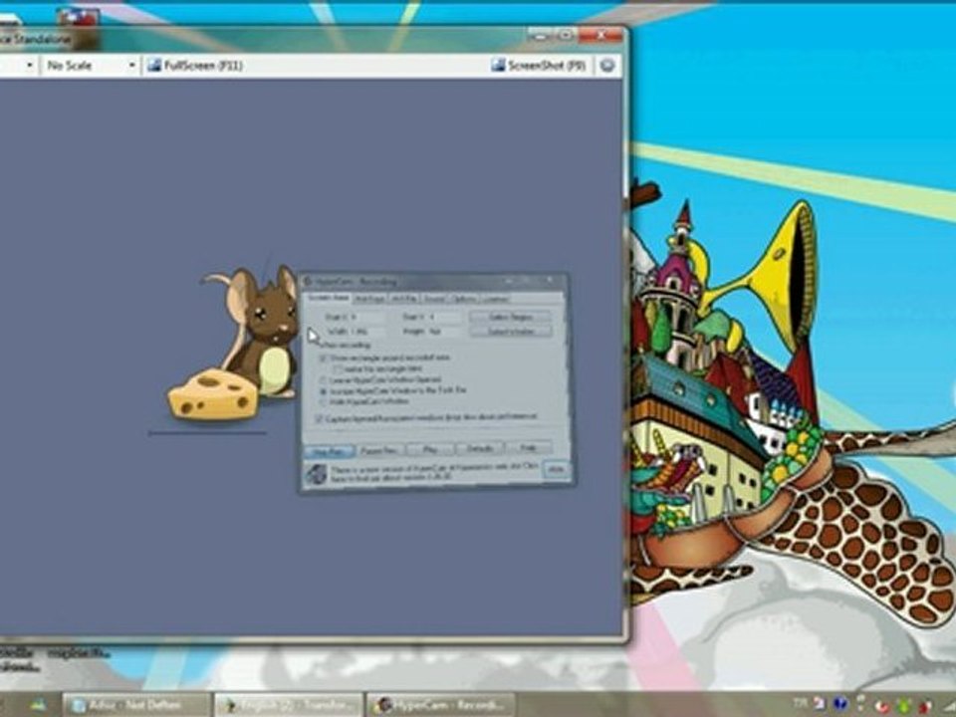This screenshot has width=956, height=717.
Task: Open the Sound tab in HyperCam
Action: [434, 299]
